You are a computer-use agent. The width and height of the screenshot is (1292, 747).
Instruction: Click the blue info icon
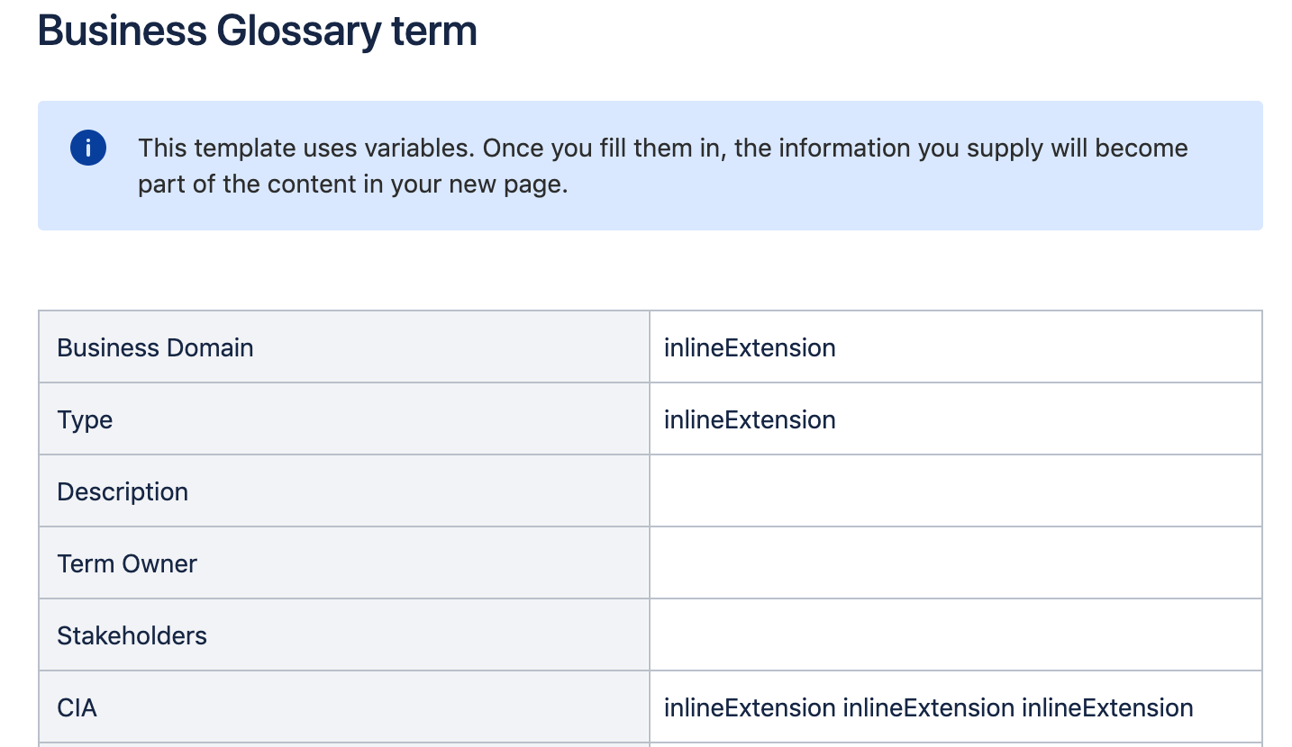click(x=87, y=148)
